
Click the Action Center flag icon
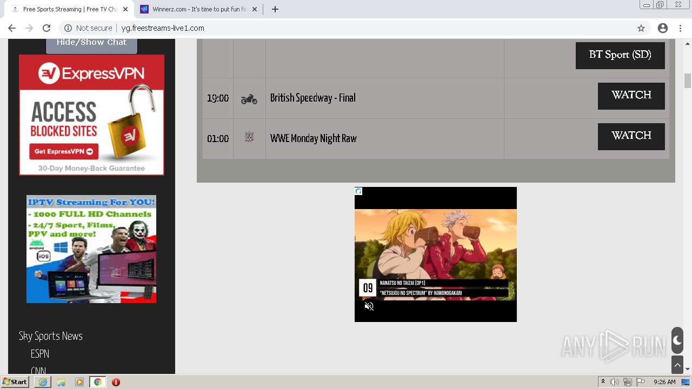click(x=641, y=382)
